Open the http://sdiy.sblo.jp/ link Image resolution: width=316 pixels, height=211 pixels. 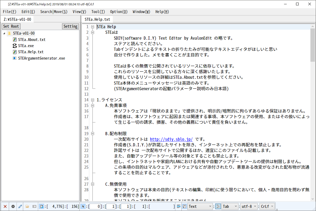coord(171,139)
